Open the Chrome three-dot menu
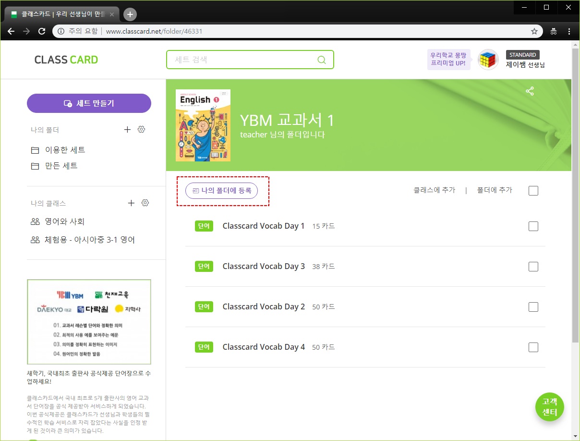The image size is (580, 441). 569,31
